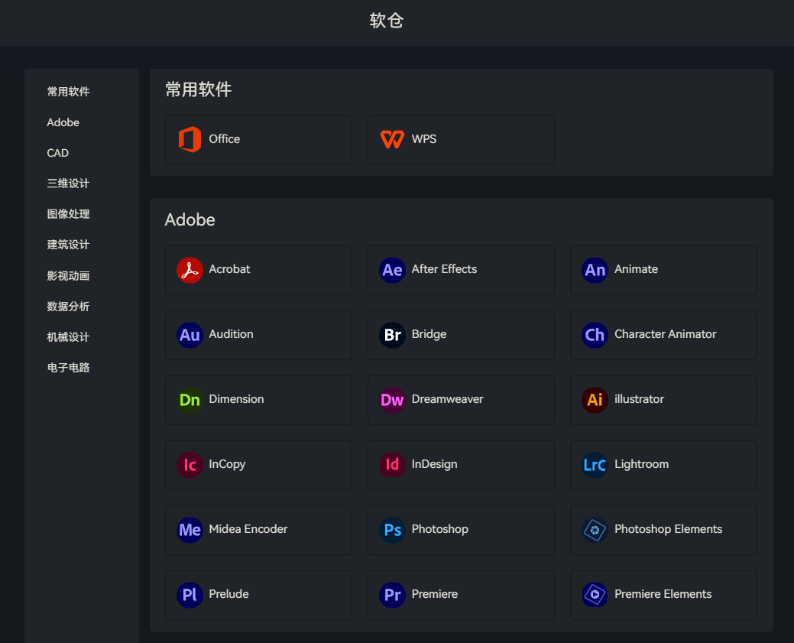Open CAD category in sidebar
Image resolution: width=794 pixels, height=643 pixels.
coord(57,153)
